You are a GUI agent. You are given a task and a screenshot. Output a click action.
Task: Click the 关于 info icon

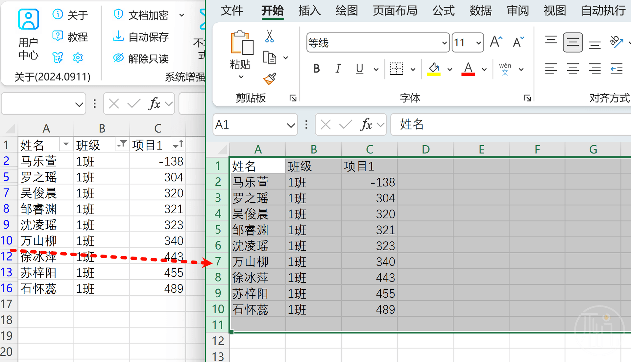58,14
